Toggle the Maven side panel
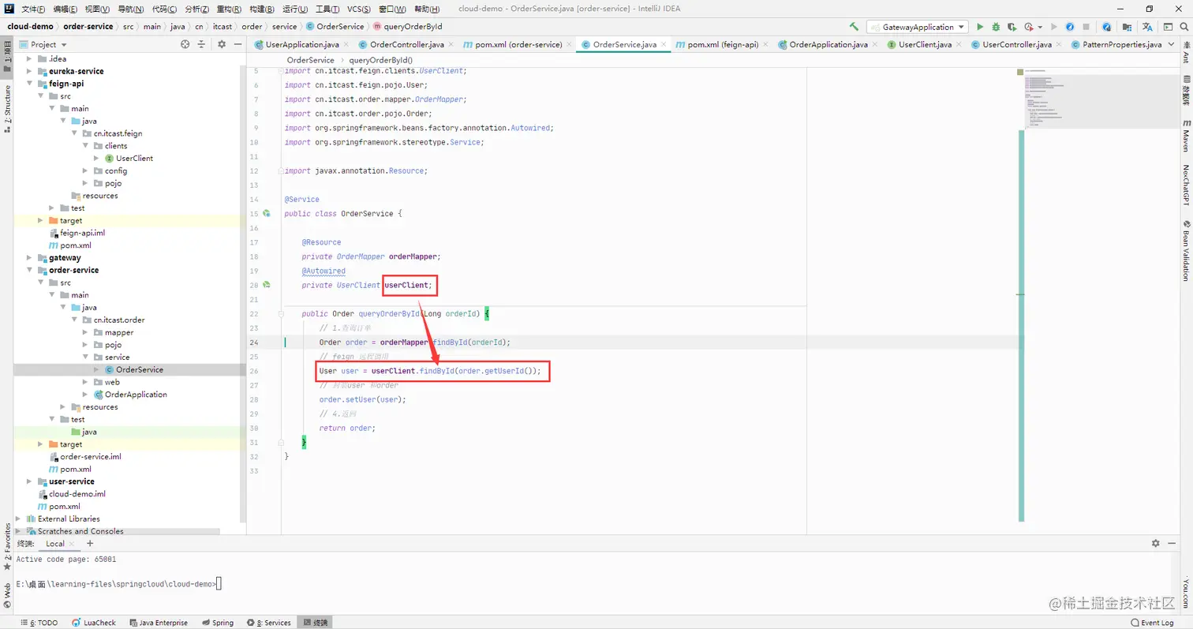Screen dimensions: 1193x629 (x=1186, y=135)
